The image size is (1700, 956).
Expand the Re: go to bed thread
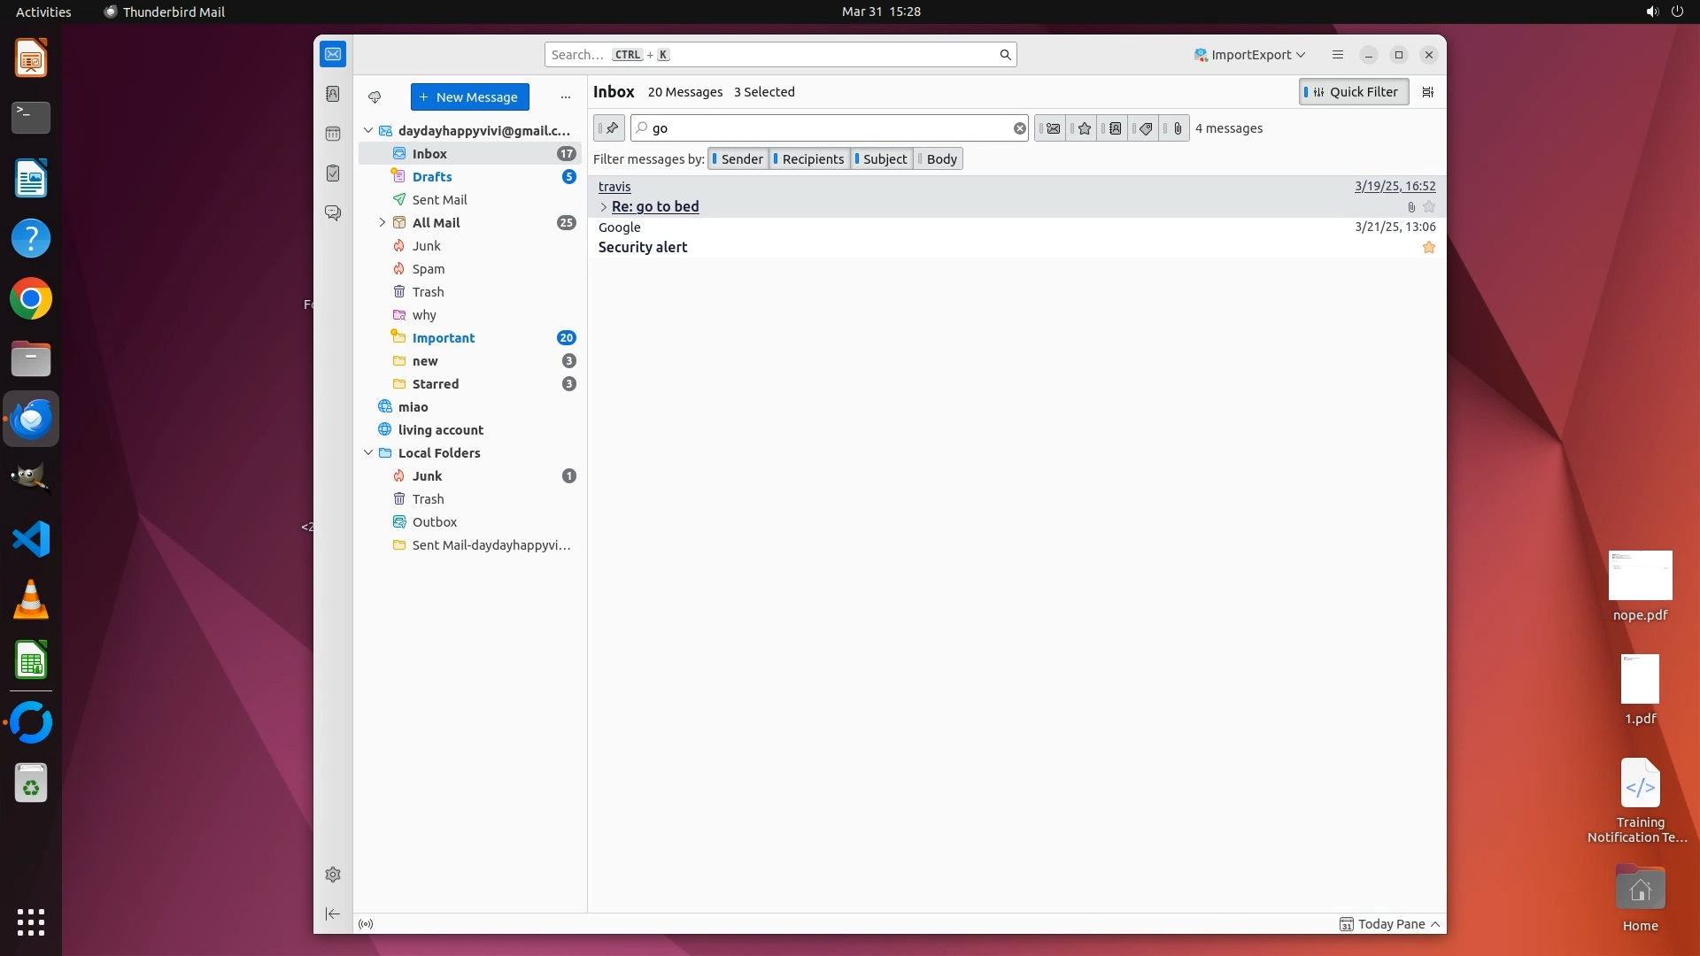click(x=604, y=207)
